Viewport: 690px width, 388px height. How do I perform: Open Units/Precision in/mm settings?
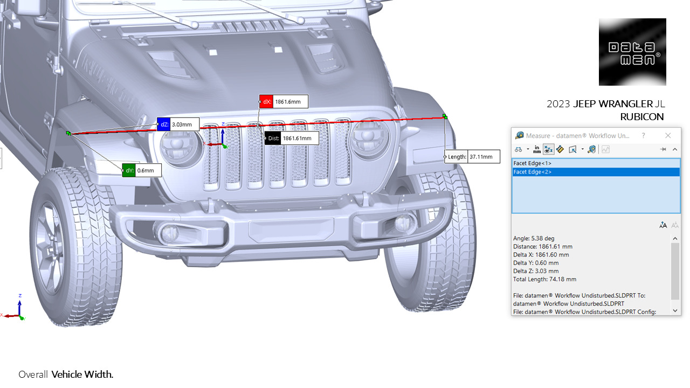coord(537,149)
